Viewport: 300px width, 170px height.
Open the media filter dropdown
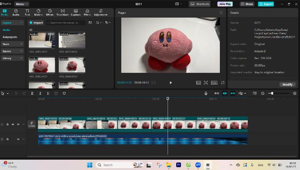[x=108, y=23]
